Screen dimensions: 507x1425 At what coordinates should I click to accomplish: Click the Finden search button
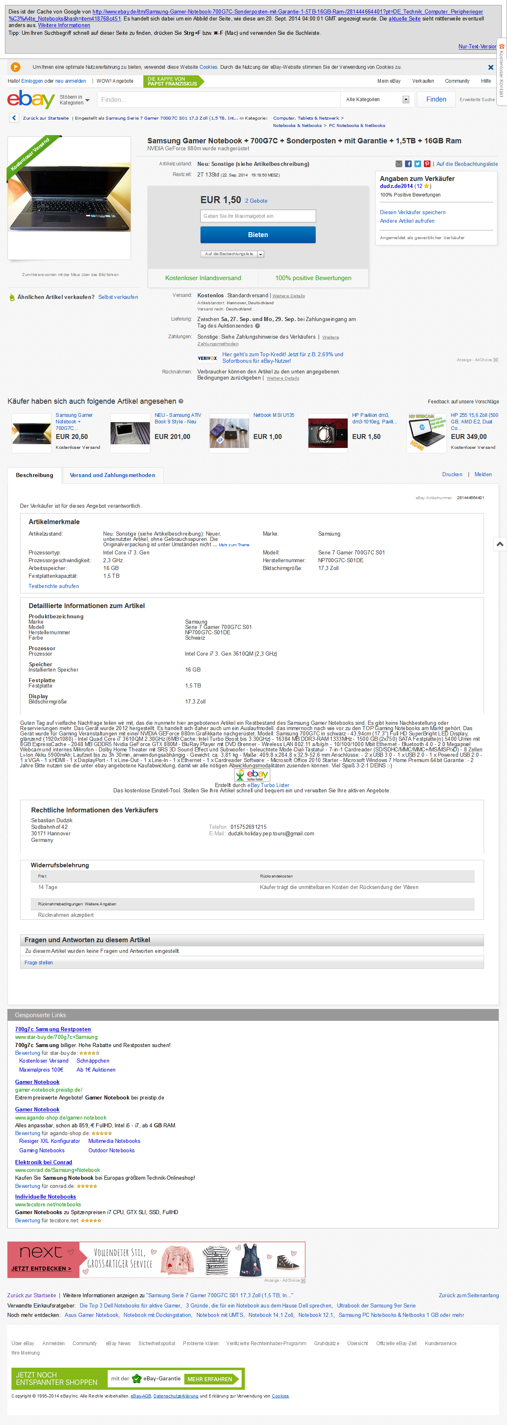436,100
